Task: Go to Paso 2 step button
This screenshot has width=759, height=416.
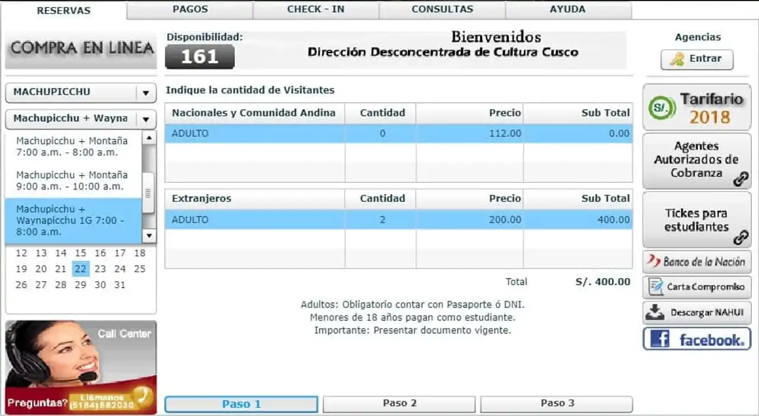Action: tap(399, 404)
